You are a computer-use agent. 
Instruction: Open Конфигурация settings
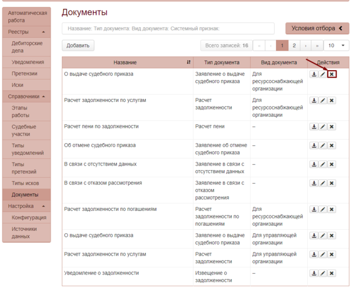[x=26, y=217]
